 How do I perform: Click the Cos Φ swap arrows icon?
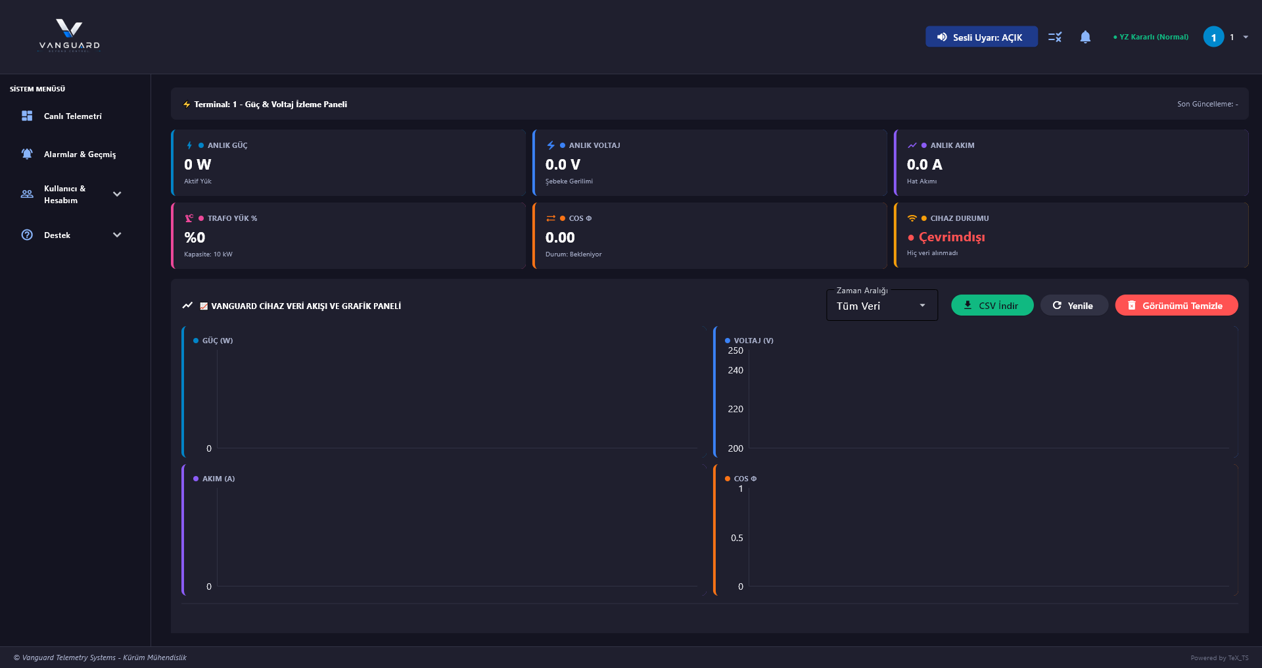(x=551, y=218)
